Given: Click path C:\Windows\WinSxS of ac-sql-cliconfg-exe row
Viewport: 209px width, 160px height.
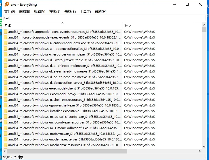Looking at the screenshot, I should coord(139,117).
